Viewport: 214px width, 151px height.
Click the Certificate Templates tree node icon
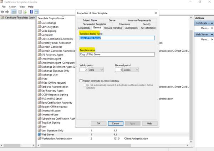tap(2, 17)
